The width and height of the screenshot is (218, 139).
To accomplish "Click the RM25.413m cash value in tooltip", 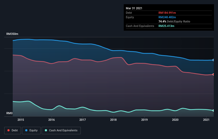I will coord(167,26).
